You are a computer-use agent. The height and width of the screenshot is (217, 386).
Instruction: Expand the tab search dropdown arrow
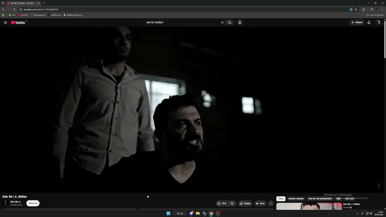3,3
